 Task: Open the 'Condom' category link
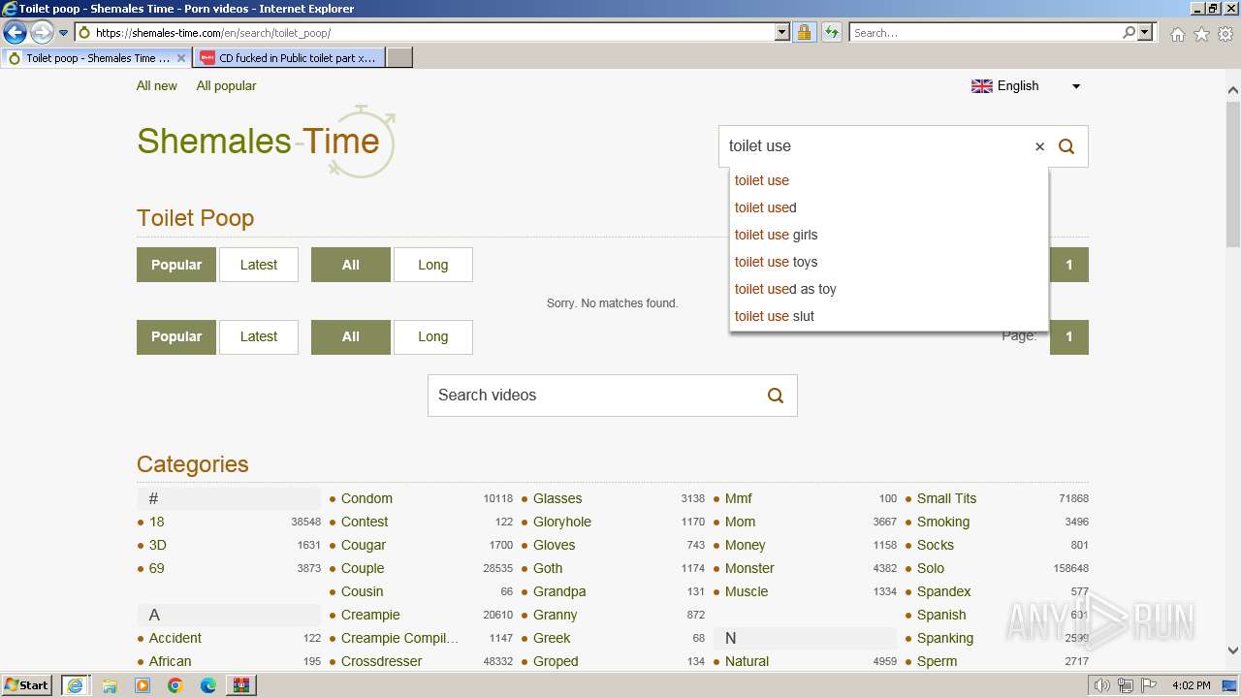[366, 498]
